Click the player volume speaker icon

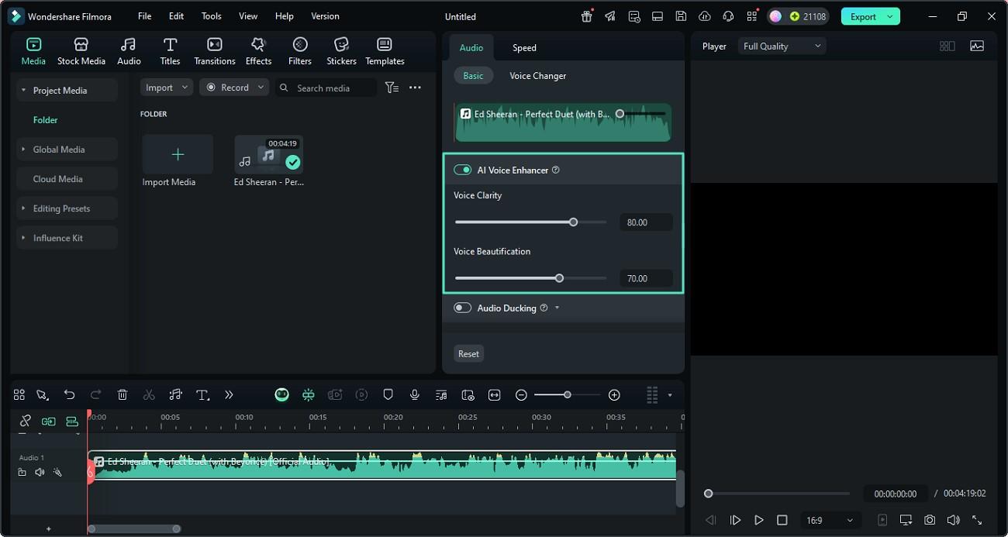(x=953, y=520)
